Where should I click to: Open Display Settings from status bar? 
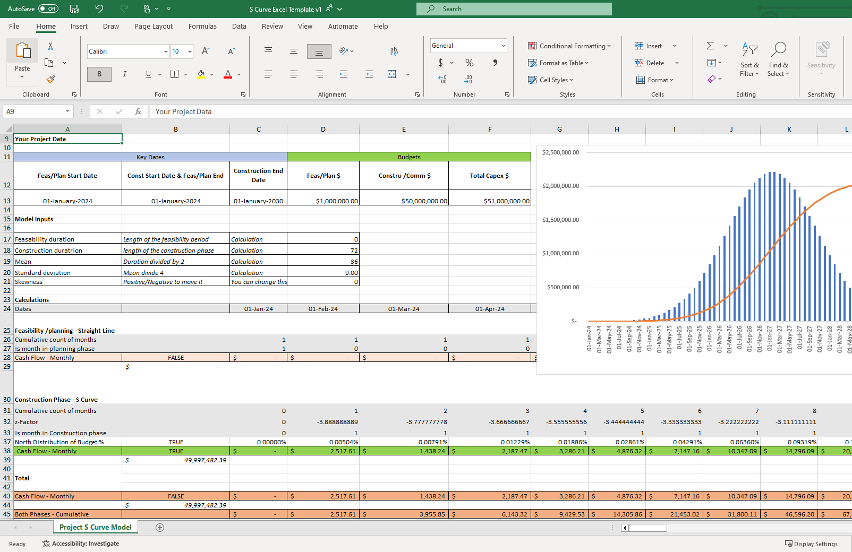coord(812,544)
